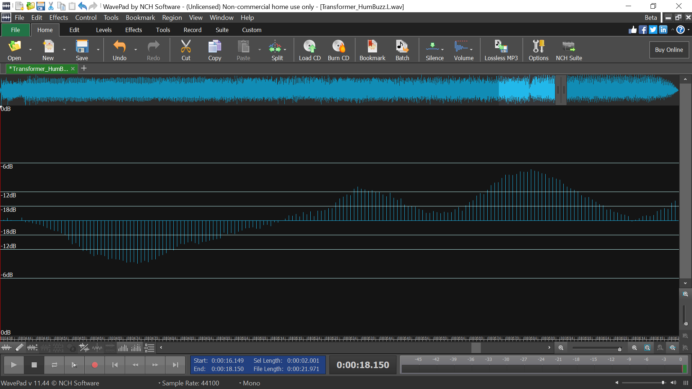Screen dimensions: 692x389
Task: Click the vertical zoom-in magnifier icon
Action: pos(686,294)
